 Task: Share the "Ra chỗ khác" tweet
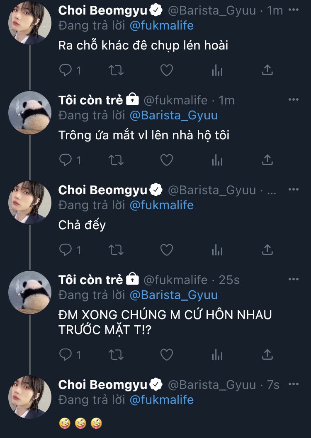pos(267,70)
